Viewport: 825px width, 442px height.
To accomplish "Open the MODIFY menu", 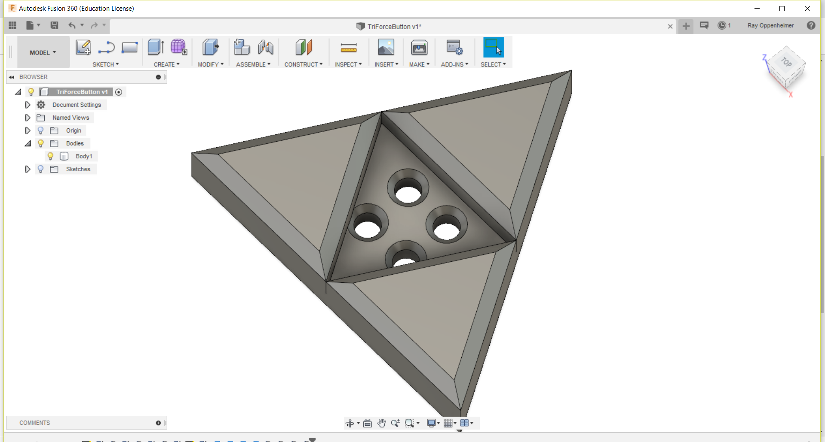I will [211, 64].
